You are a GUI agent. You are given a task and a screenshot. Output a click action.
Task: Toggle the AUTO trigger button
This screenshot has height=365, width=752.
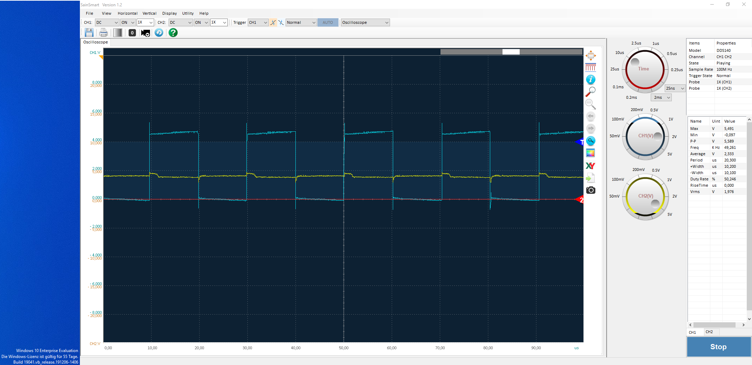click(x=328, y=22)
